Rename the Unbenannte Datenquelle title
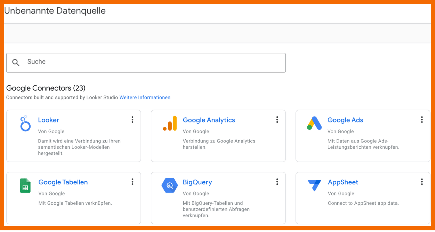The image size is (435, 232). tap(55, 11)
